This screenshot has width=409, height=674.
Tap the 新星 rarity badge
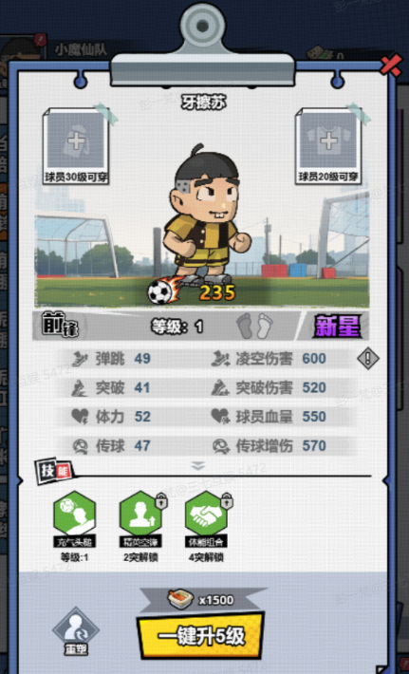click(337, 327)
